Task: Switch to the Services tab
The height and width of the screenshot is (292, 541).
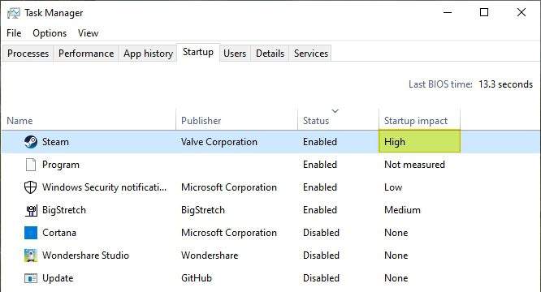Action: [311, 54]
